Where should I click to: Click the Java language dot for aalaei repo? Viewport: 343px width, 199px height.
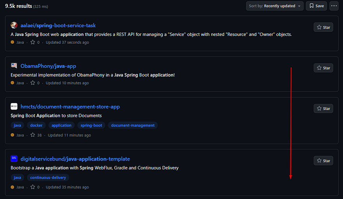coord(12,42)
